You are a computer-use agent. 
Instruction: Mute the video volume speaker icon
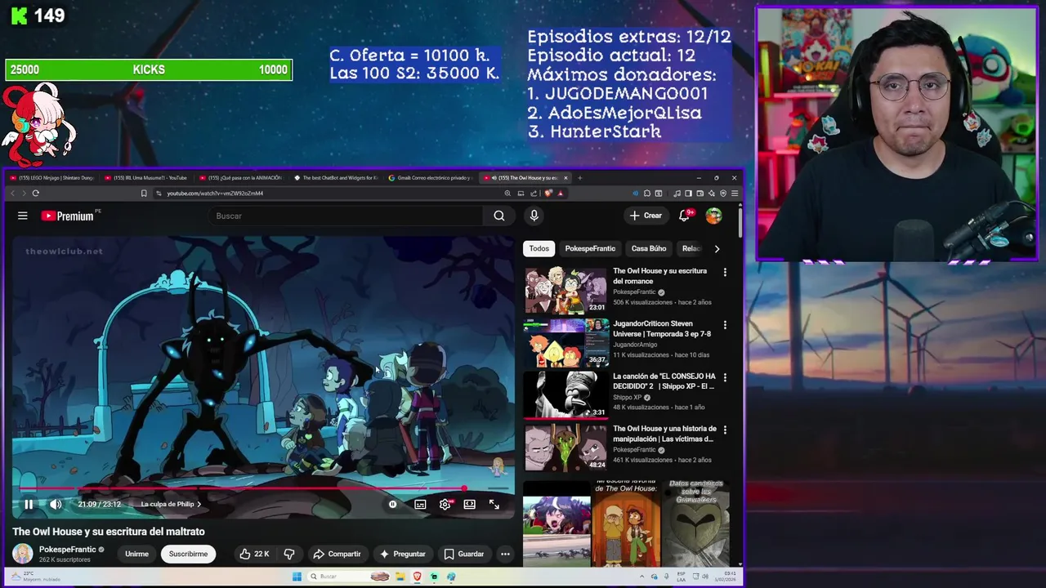(x=56, y=505)
